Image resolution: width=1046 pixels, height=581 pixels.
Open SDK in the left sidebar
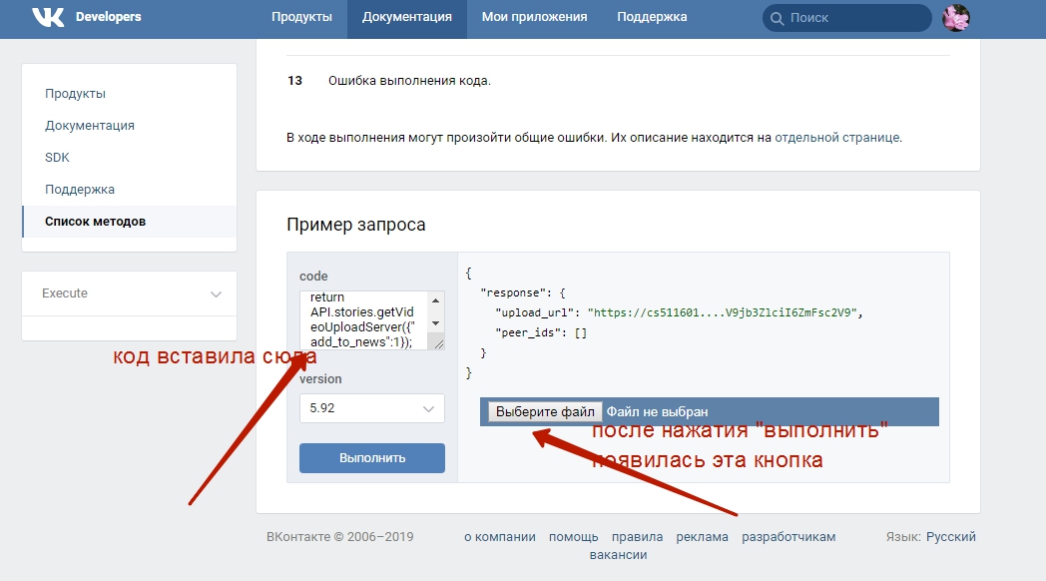click(57, 158)
